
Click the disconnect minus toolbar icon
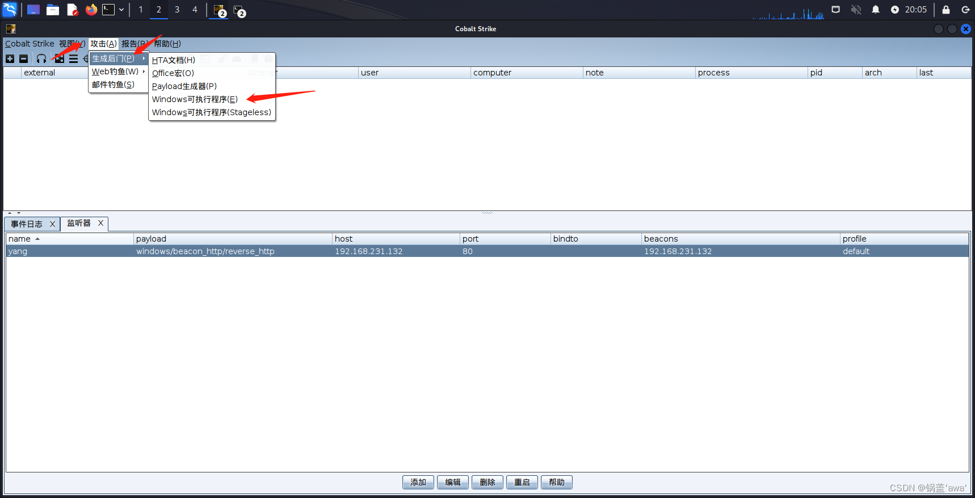pos(23,59)
